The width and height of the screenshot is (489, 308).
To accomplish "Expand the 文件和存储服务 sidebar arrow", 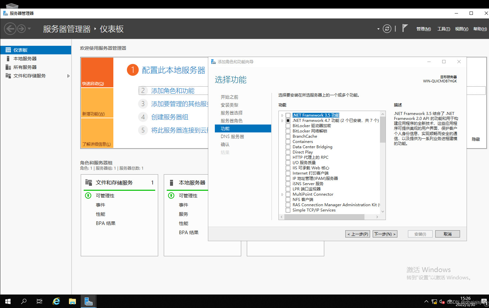I will (x=68, y=76).
